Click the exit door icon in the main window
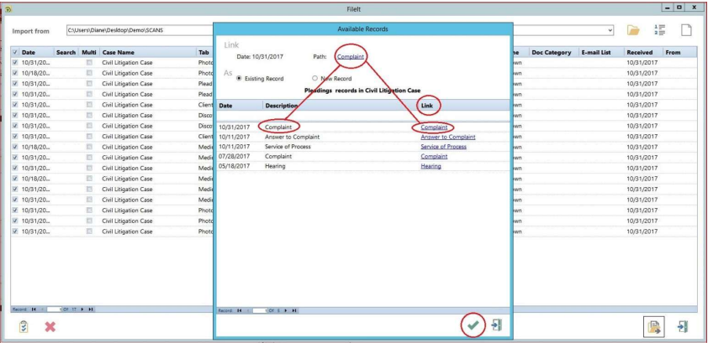Screen dimensions: 708x343 click(683, 327)
